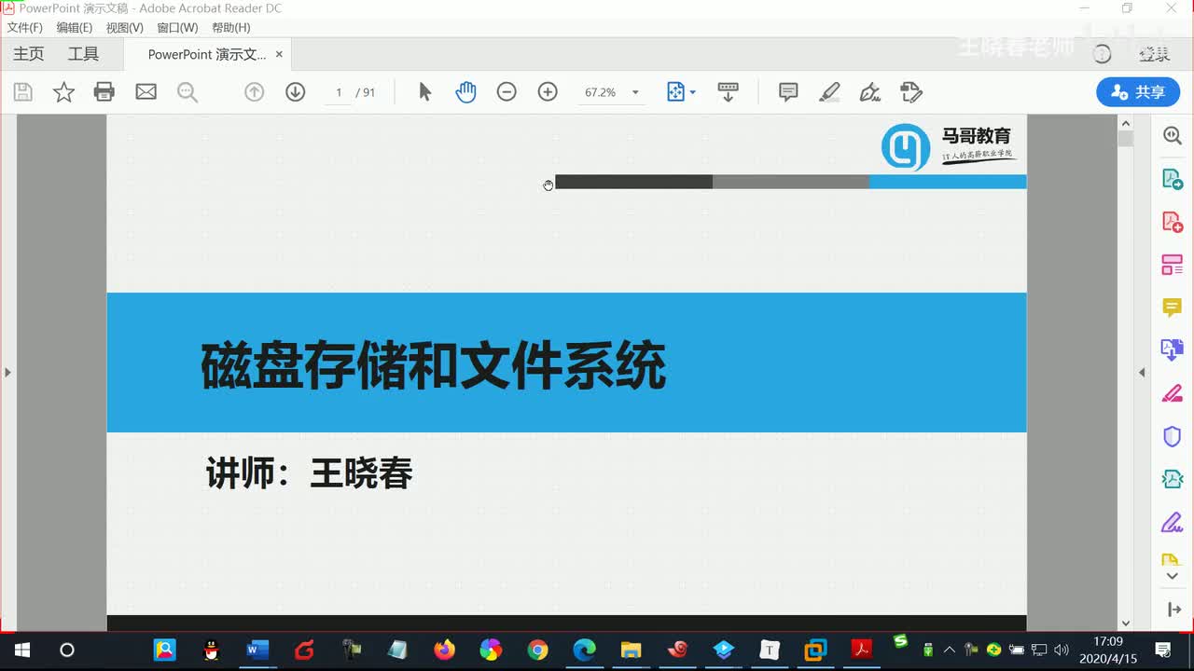The width and height of the screenshot is (1194, 671).
Task: Open Organize Pages tool in right pane
Action: click(1173, 265)
